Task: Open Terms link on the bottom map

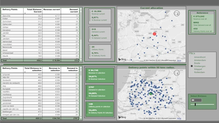Action: (179, 118)
